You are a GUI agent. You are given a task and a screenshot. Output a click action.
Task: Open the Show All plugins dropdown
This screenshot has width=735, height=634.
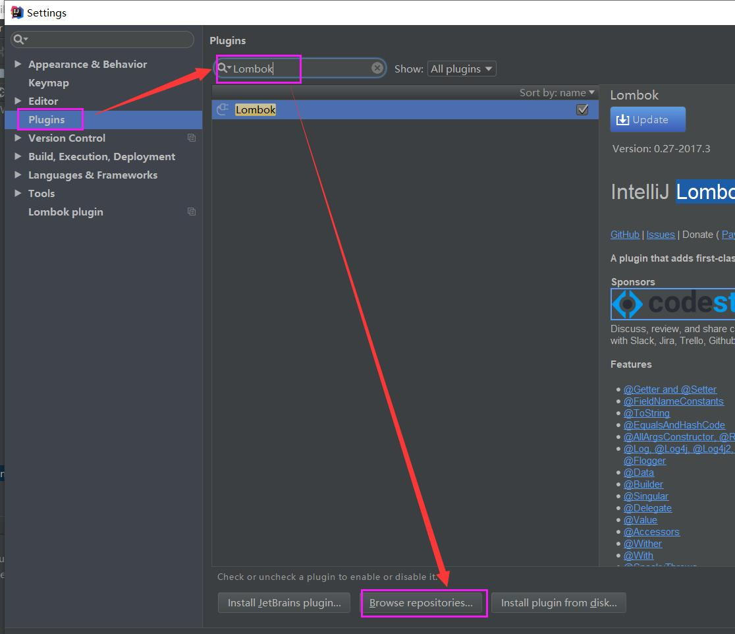click(x=461, y=69)
